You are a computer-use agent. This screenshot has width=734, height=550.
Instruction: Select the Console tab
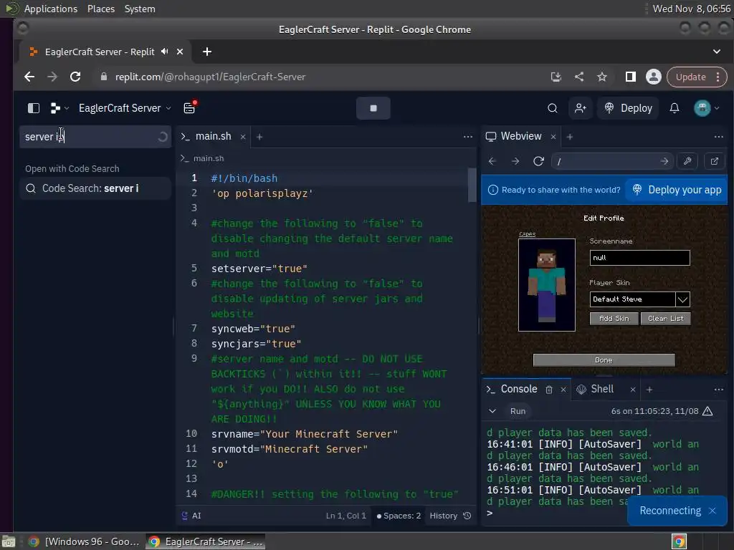(x=512, y=389)
